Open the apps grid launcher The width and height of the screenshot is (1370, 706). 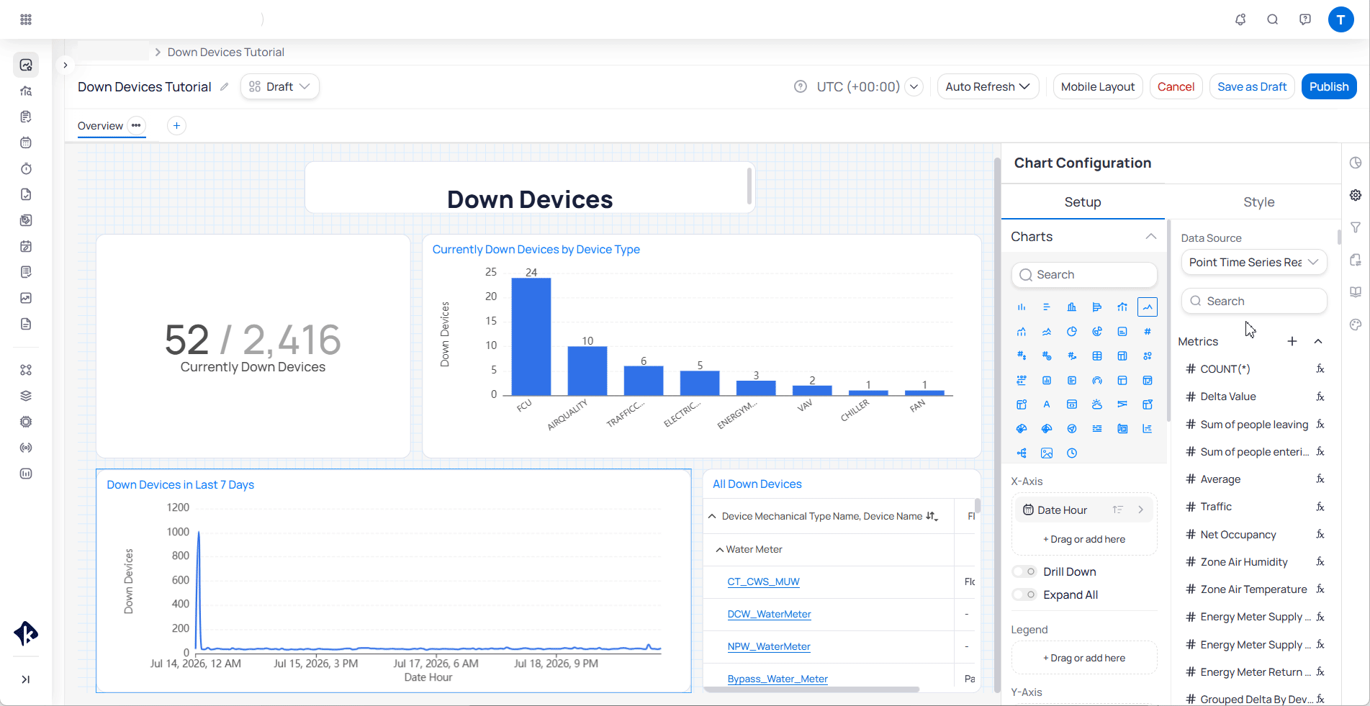[26, 19]
